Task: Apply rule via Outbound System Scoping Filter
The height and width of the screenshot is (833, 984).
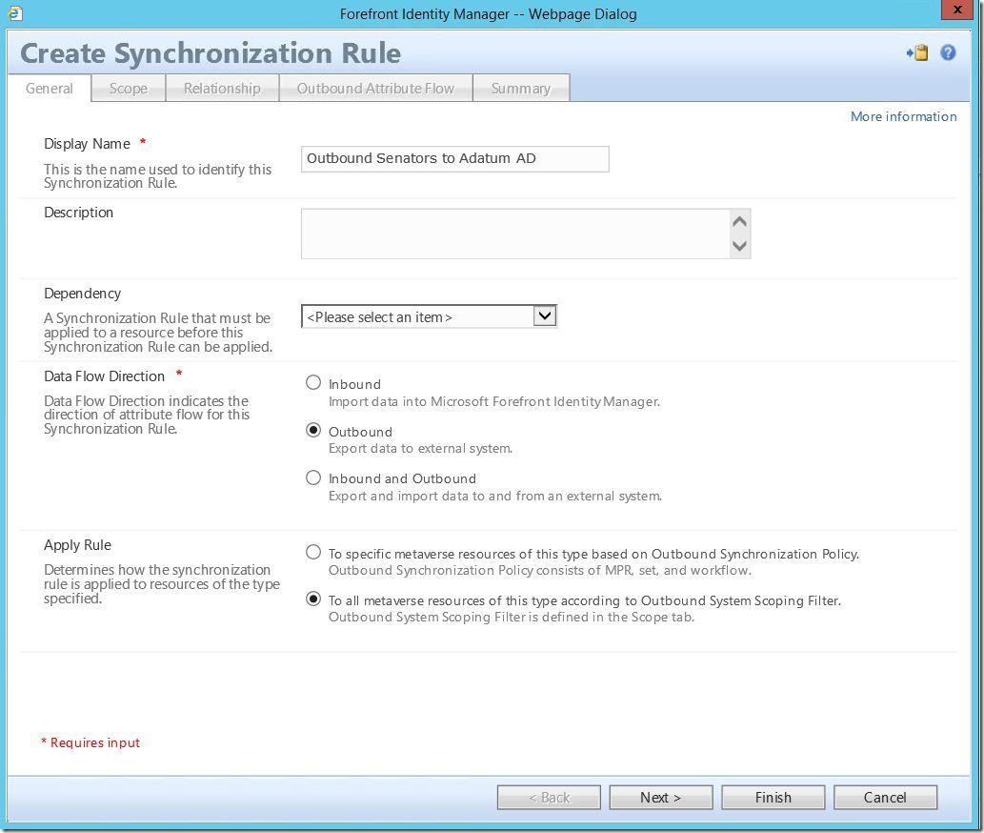Action: pyautogui.click(x=313, y=599)
